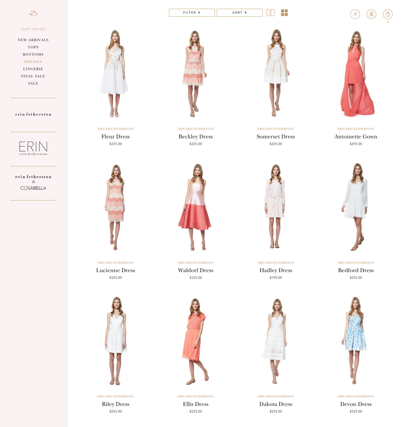Open the Fleur Dress title link
Image resolution: width=405 pixels, height=427 pixels.
115,137
